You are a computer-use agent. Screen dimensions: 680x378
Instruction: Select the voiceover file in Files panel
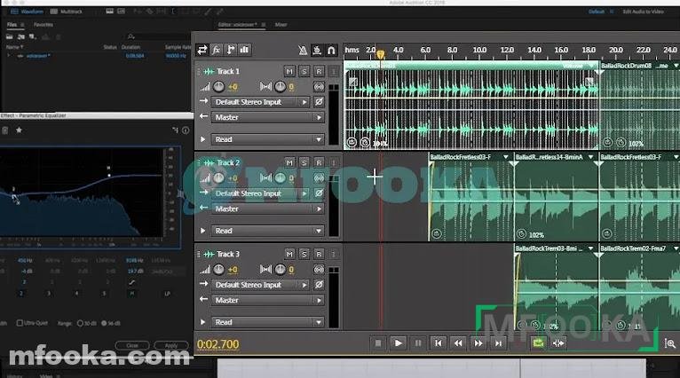[38, 56]
